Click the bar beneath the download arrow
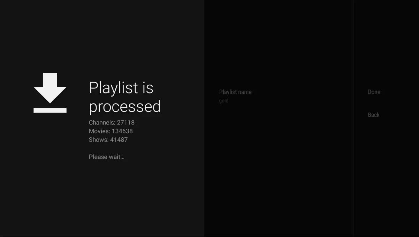This screenshot has width=419, height=237. click(x=50, y=110)
